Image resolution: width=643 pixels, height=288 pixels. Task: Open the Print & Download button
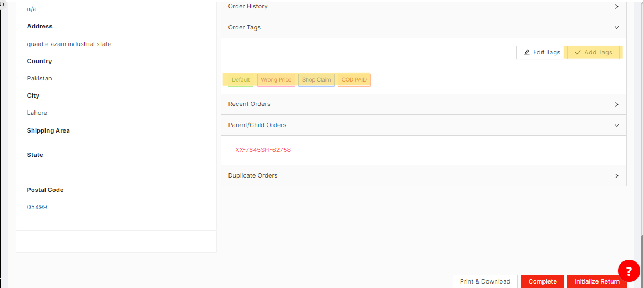point(485,281)
